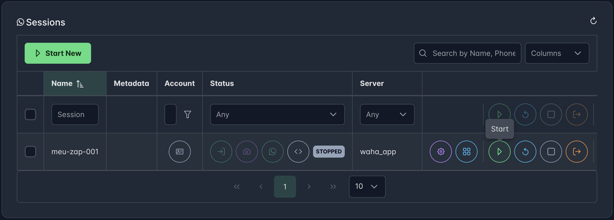
Task: Click bulk Restart icon in filter row
Action: (525, 114)
